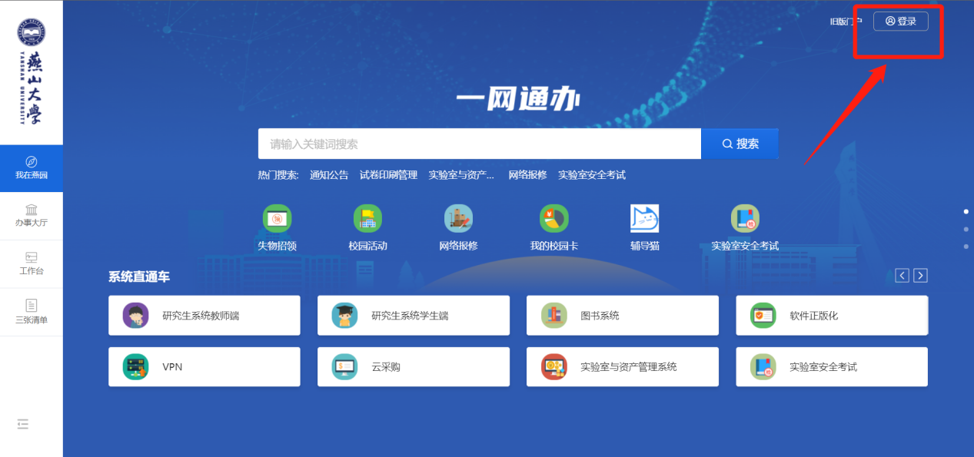974x457 pixels.
Task: Click hot search term 试卷印刷管理
Action: 388,175
